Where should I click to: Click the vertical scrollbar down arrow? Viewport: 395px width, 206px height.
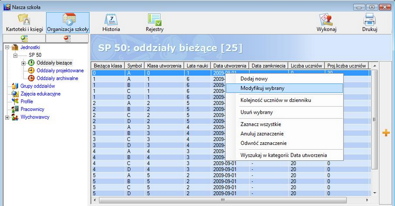pyautogui.click(x=375, y=193)
